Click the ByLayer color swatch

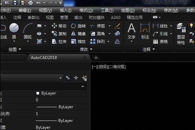pos(38,93)
